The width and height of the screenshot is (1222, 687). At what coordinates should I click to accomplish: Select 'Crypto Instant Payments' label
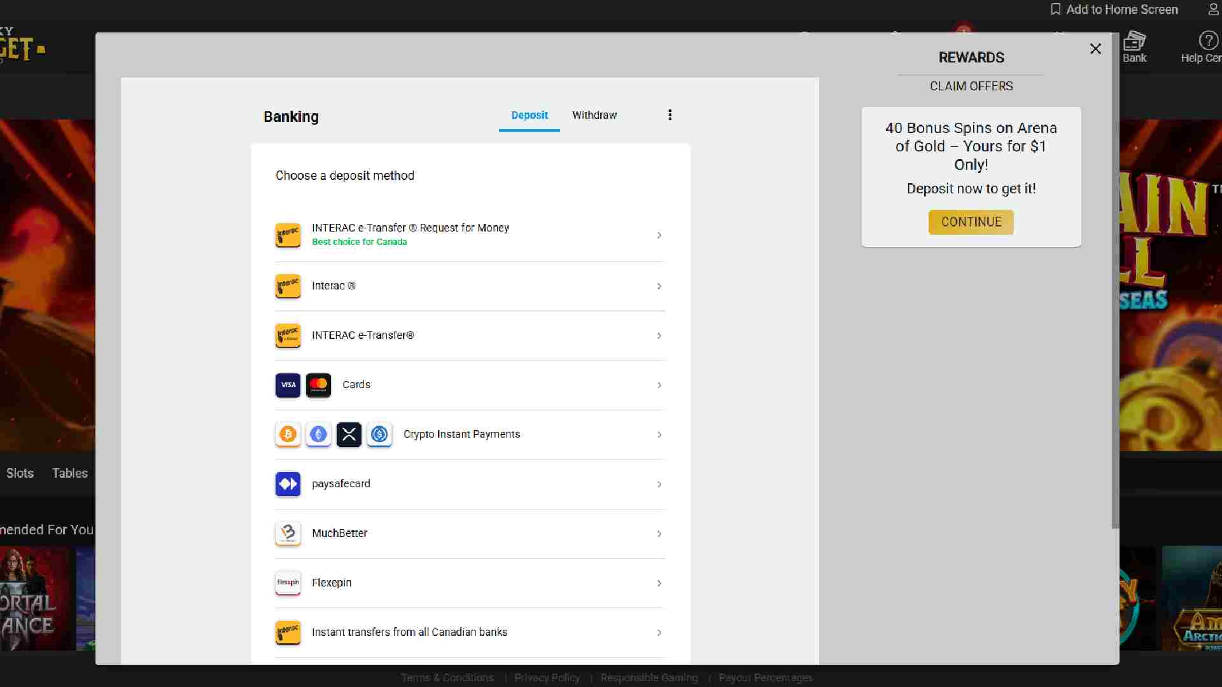click(462, 434)
